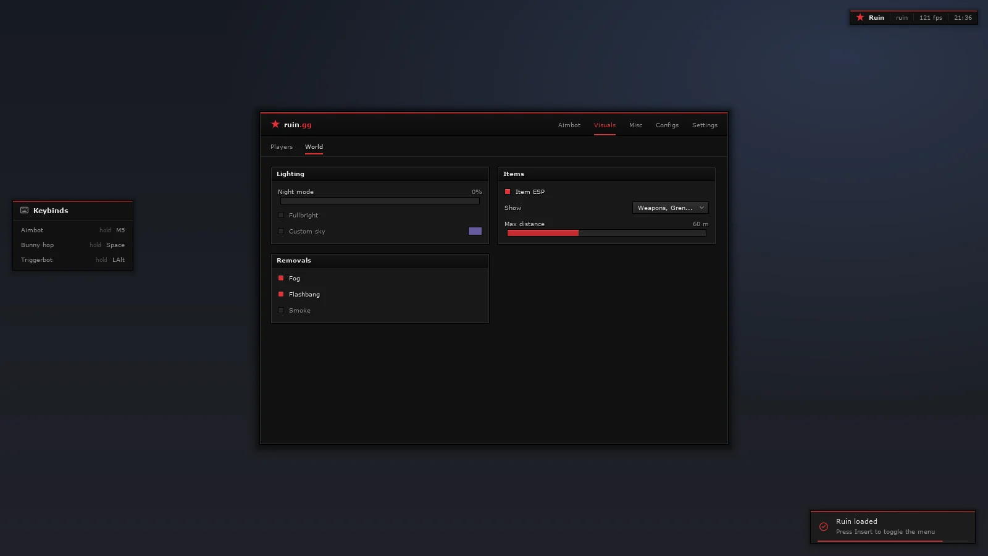This screenshot has height=556, width=988.
Task: Turn off the Item ESP checkbox
Action: click(508, 192)
